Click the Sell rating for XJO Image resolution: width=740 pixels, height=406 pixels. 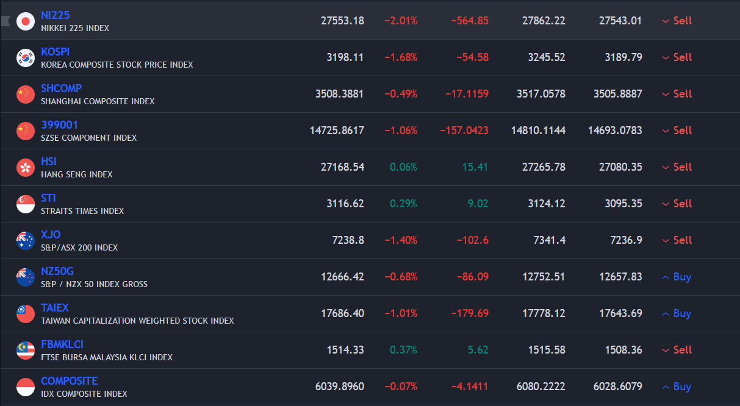[677, 240]
